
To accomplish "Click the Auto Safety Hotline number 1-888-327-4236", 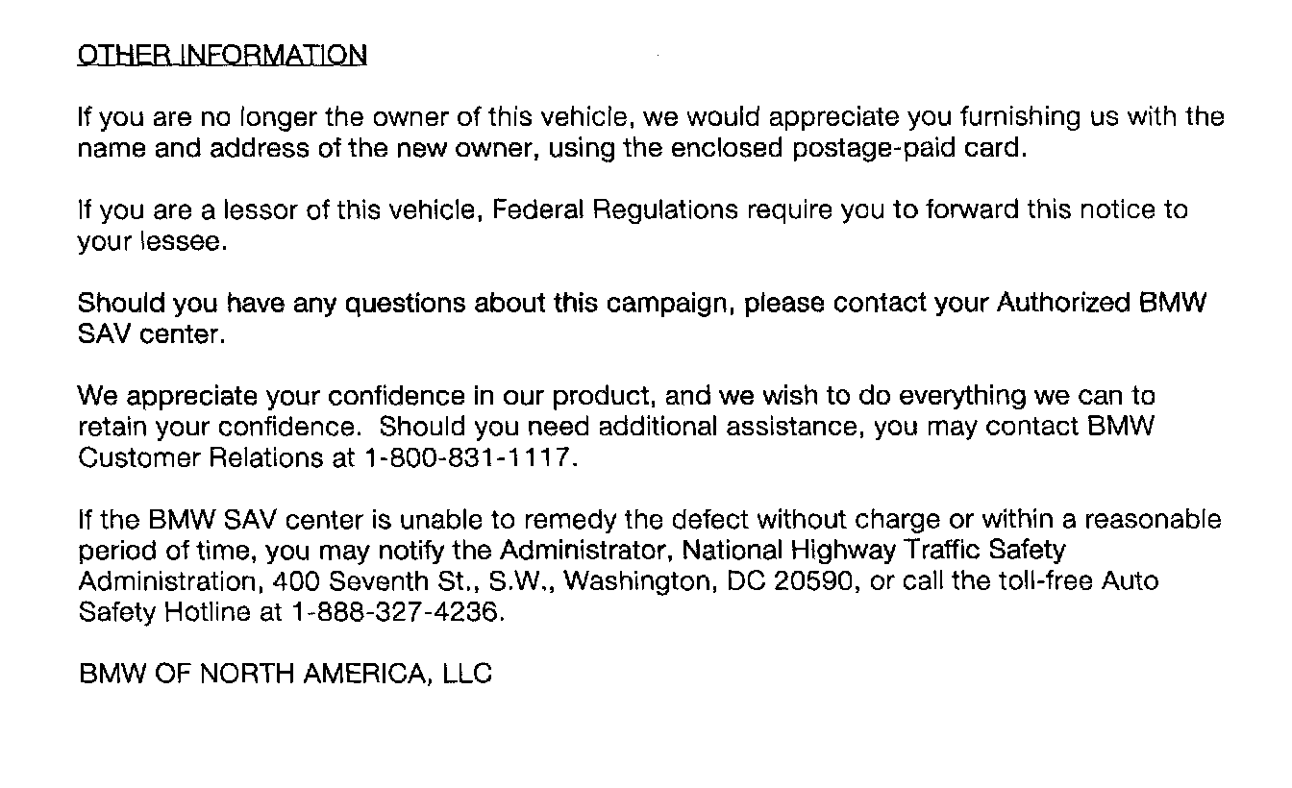I will pyautogui.click(x=395, y=612).
